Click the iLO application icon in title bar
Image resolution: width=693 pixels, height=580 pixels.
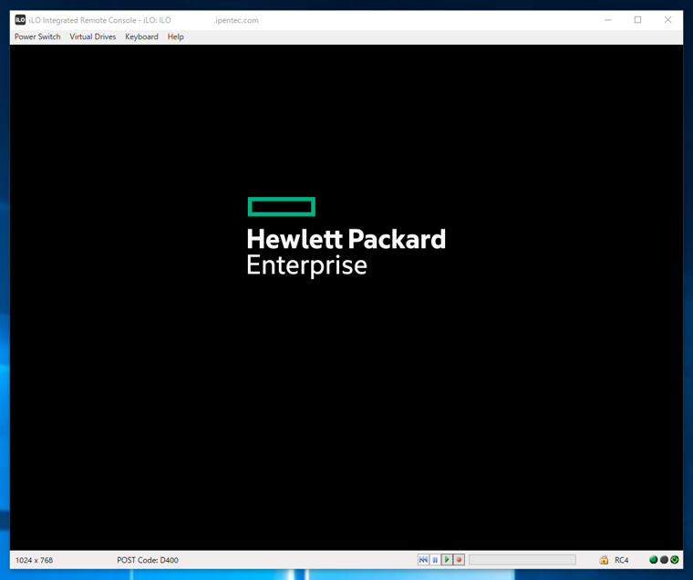click(20, 20)
